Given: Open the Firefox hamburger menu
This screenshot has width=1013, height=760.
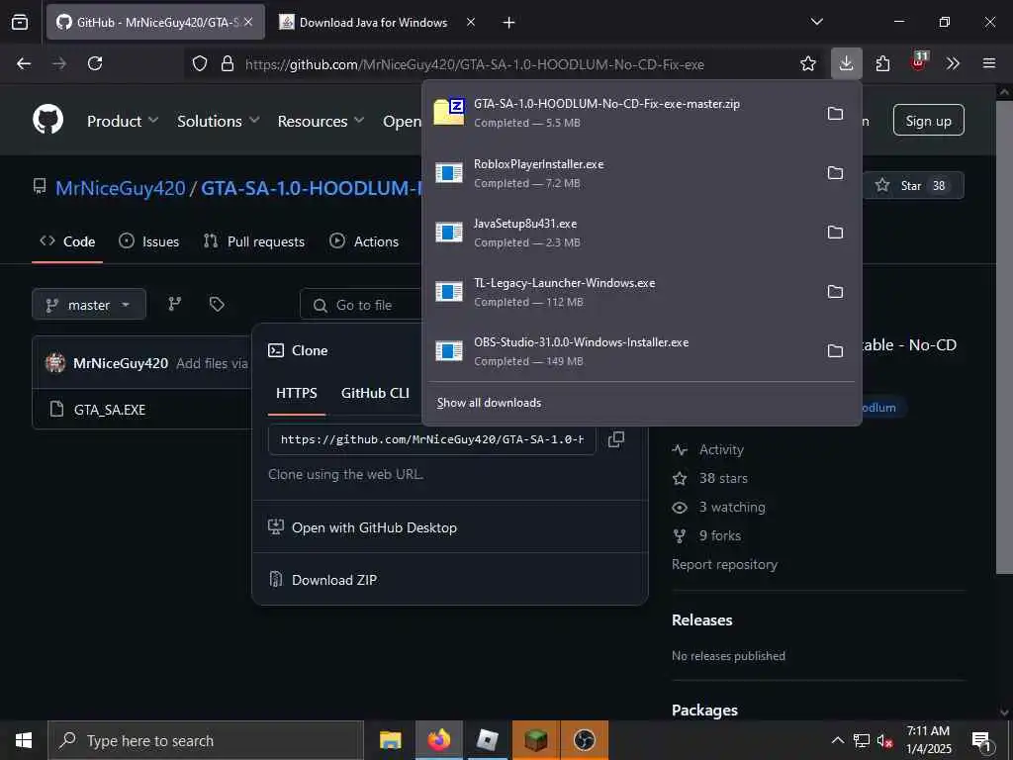Looking at the screenshot, I should point(989,63).
